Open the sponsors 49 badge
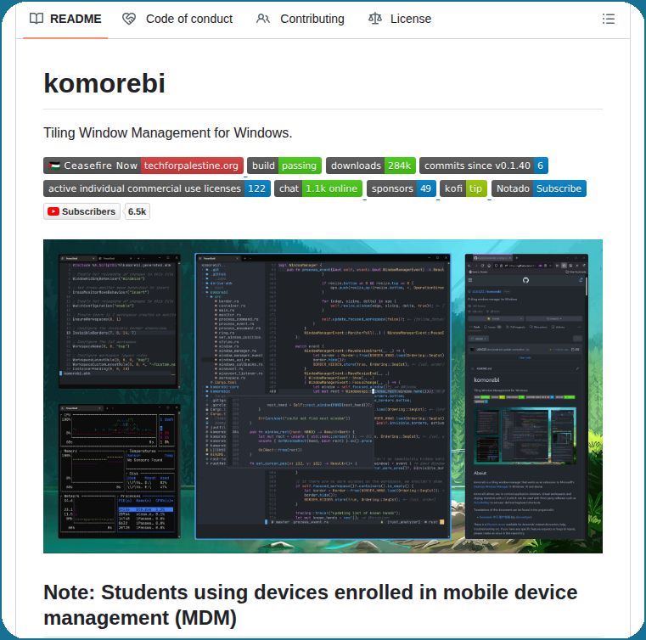This screenshot has height=640, width=646. pyautogui.click(x=402, y=188)
